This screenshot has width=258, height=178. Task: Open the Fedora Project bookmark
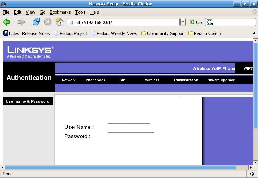(71, 33)
